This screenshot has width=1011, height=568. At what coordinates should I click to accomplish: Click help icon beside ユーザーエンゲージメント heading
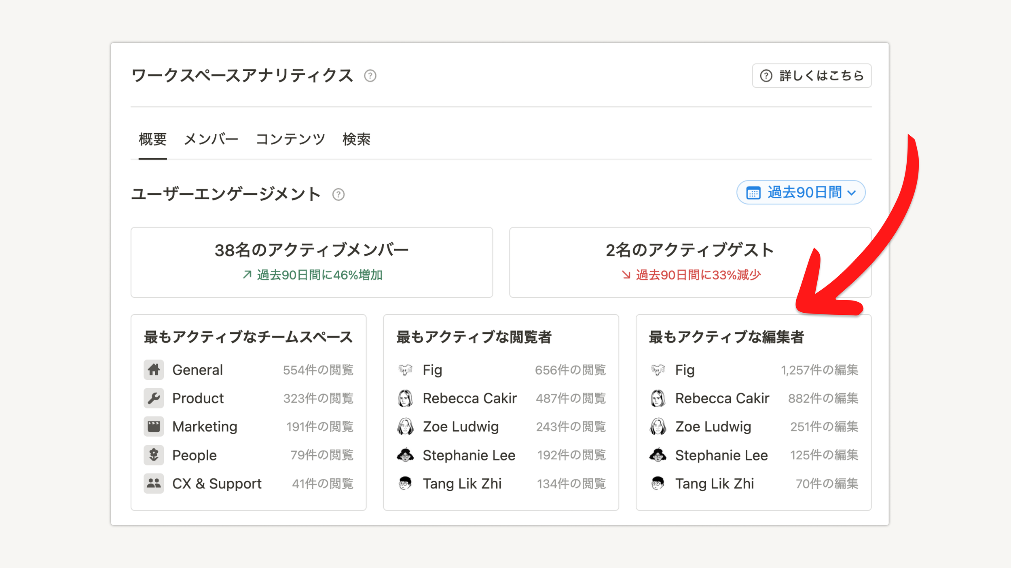(x=338, y=195)
